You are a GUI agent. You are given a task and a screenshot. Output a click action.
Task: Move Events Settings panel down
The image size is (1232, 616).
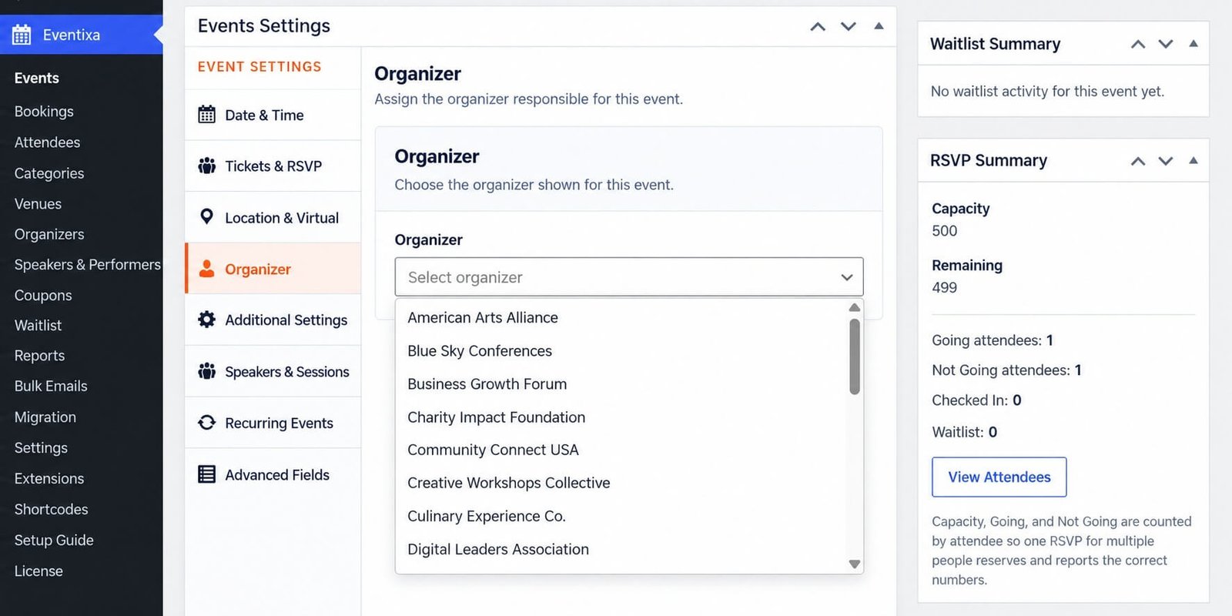click(x=849, y=26)
